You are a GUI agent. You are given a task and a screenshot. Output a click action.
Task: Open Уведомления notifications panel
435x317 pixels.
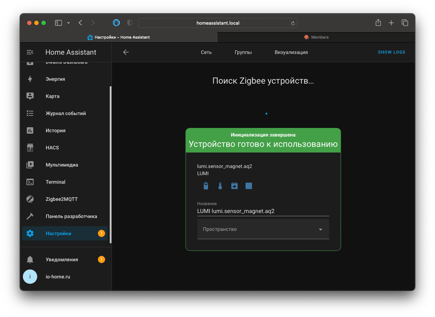click(x=61, y=259)
